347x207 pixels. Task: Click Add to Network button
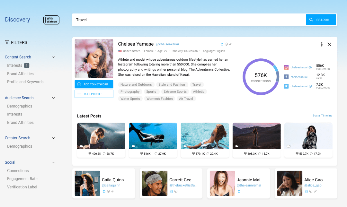pyautogui.click(x=94, y=84)
